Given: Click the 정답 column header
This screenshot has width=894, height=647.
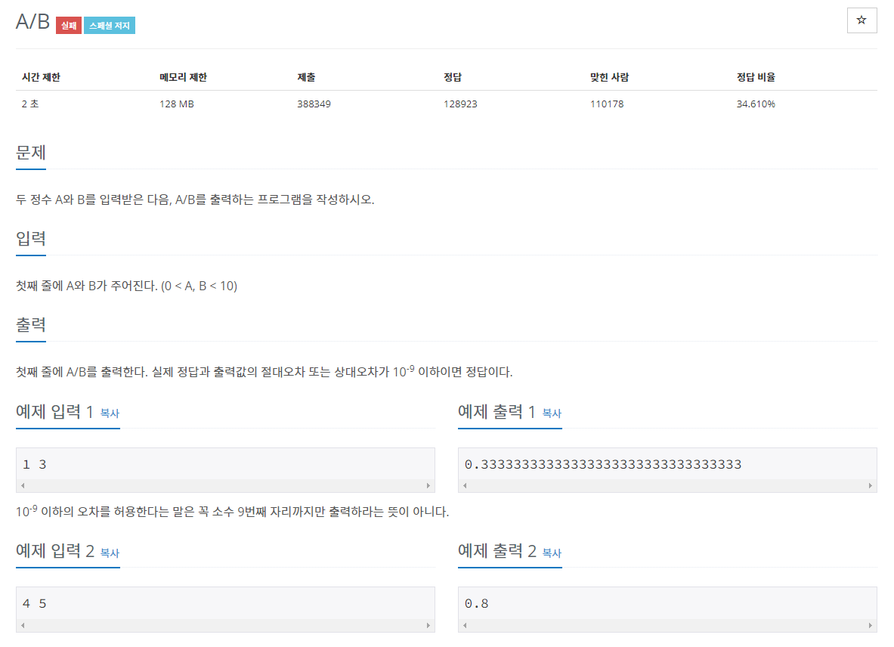Looking at the screenshot, I should (x=453, y=77).
